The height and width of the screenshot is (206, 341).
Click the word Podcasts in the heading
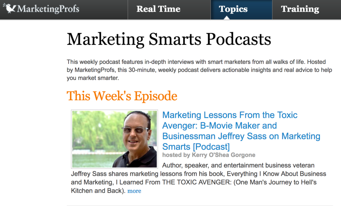tap(238, 39)
